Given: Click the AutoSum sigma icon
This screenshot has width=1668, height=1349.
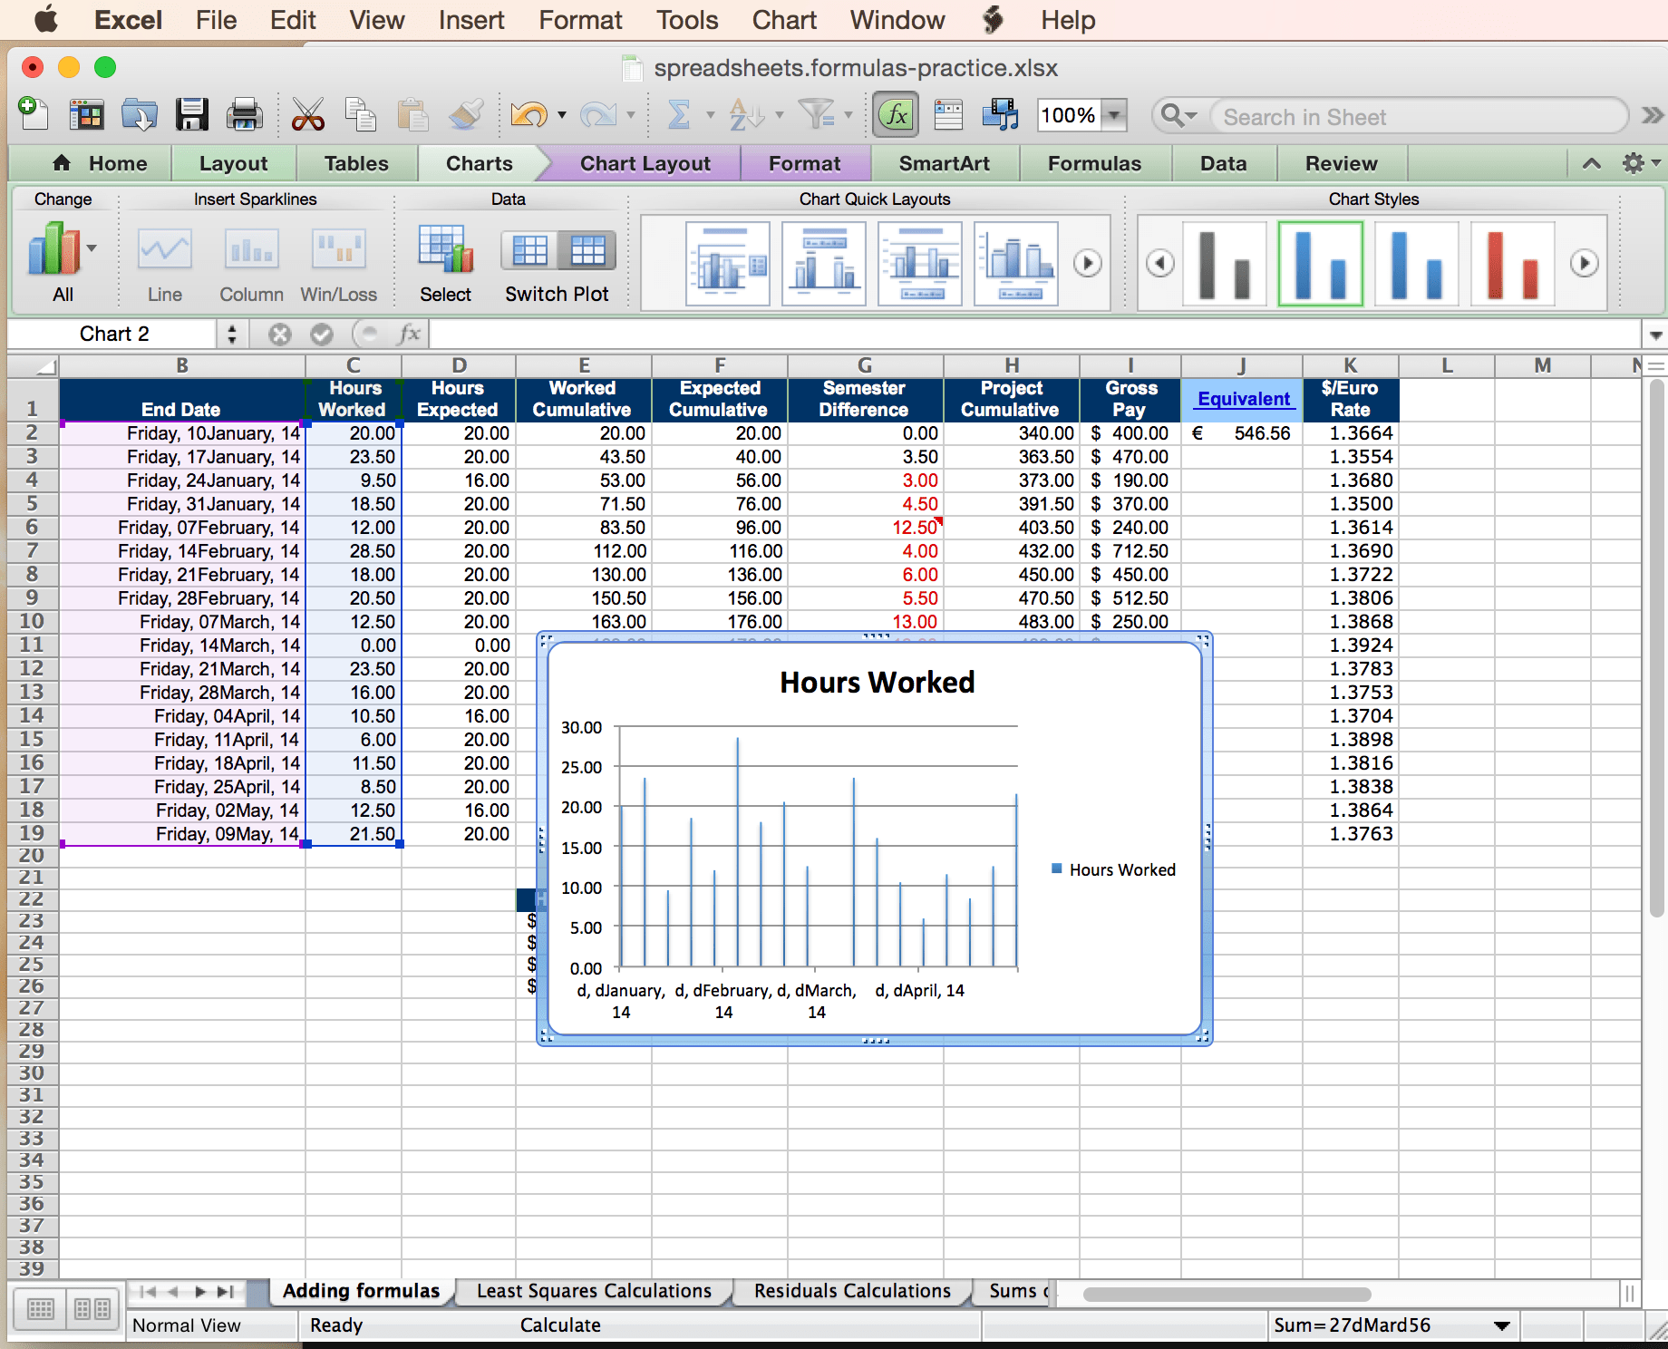Looking at the screenshot, I should [x=679, y=115].
